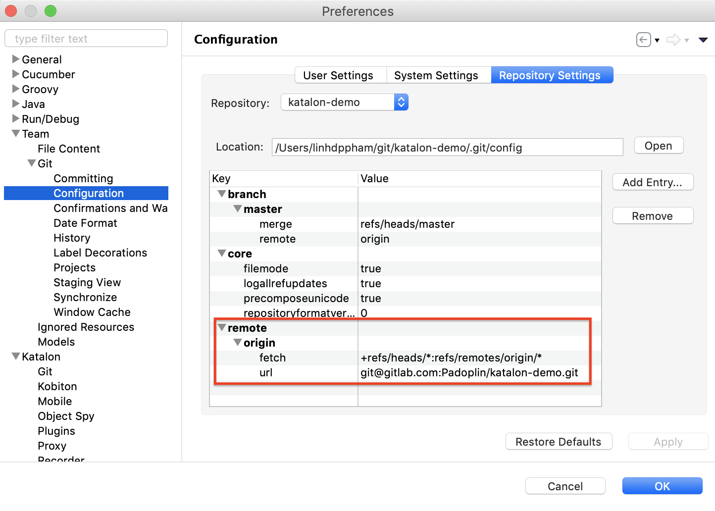This screenshot has height=511, width=715.
Task: Click the forward navigation arrow icon
Action: (673, 40)
